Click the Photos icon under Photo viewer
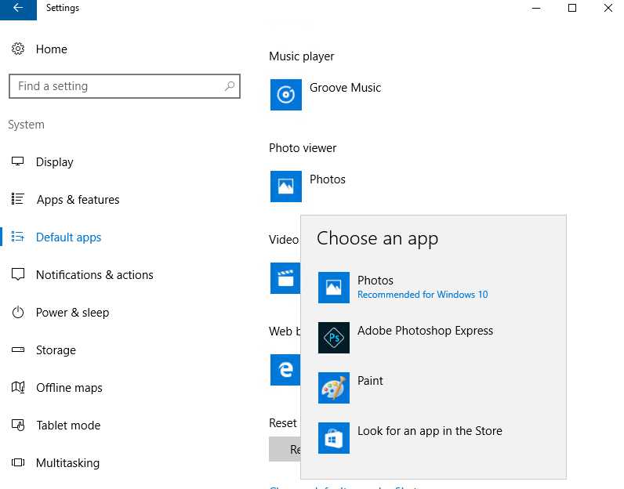 point(286,187)
